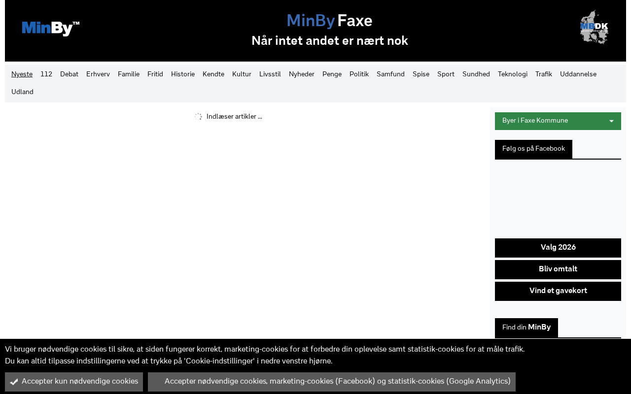Go to the Spise category
Viewport: 631px width, 394px height.
pyautogui.click(x=421, y=74)
